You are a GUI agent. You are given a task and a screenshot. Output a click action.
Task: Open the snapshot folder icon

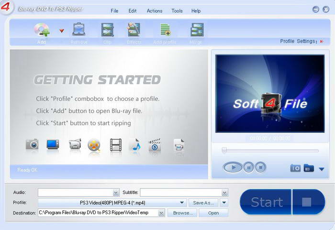coord(309,168)
